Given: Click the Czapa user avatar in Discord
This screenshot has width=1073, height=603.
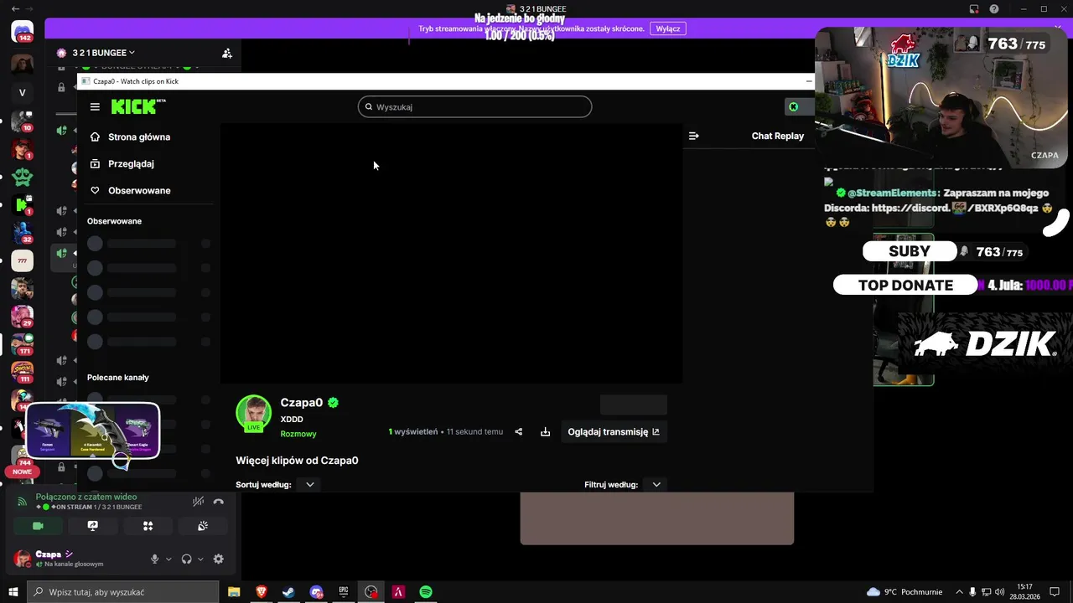Looking at the screenshot, I should (x=23, y=559).
